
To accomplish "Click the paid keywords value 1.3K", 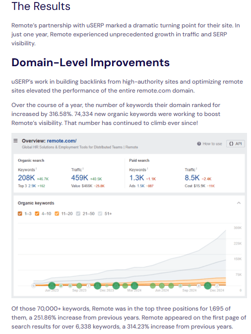I will click(x=137, y=178).
